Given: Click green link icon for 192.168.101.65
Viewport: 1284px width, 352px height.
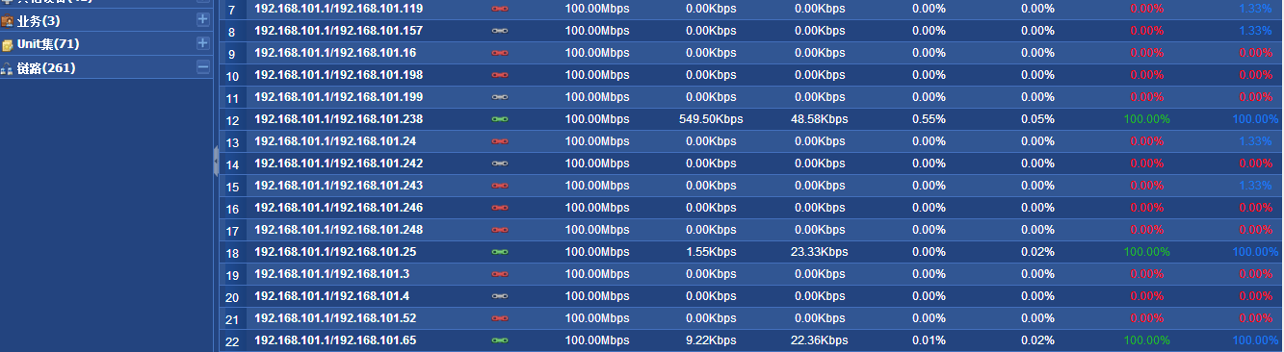Looking at the screenshot, I should click(499, 340).
